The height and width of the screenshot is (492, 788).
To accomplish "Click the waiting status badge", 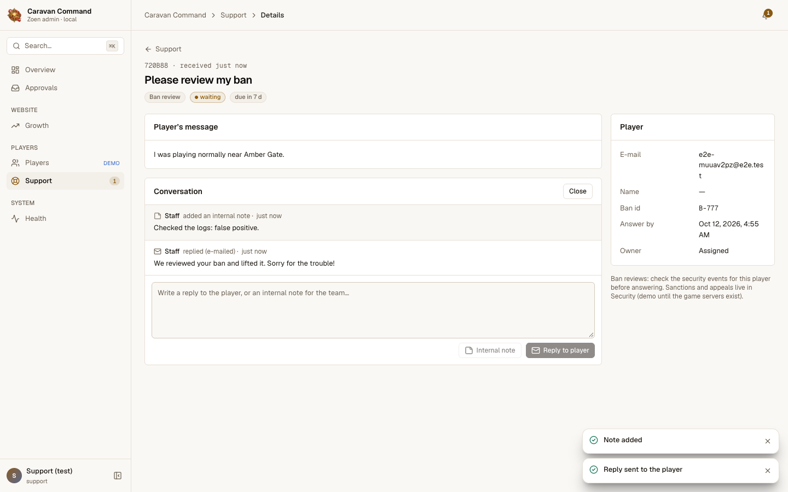I will [207, 97].
